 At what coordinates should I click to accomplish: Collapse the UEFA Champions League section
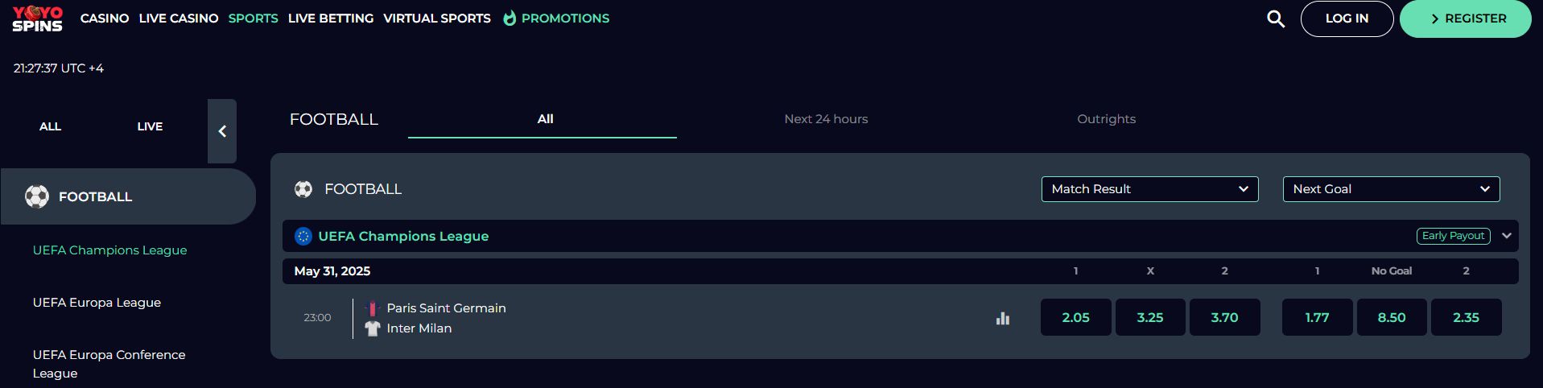(x=1507, y=236)
